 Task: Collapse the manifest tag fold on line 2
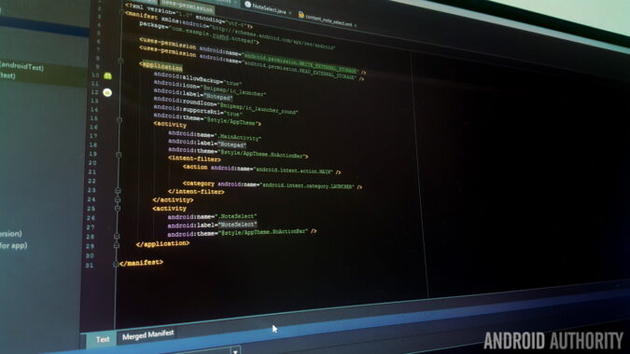click(121, 12)
